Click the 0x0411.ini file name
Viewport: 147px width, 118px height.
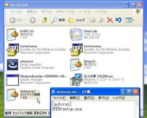pos(27,31)
